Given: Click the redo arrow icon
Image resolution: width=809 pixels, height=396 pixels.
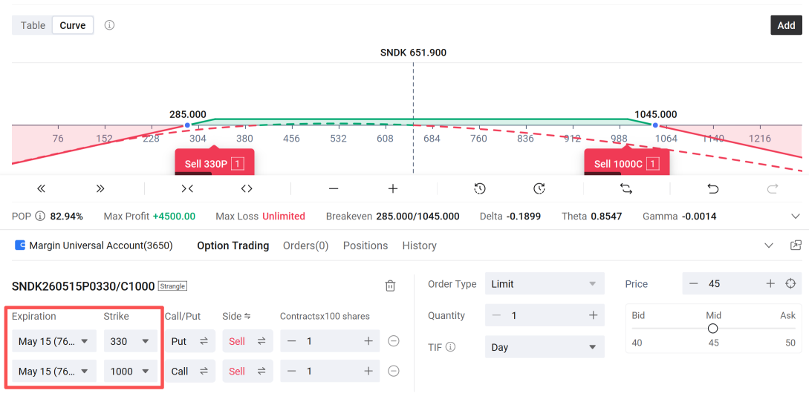Looking at the screenshot, I should coord(773,189).
